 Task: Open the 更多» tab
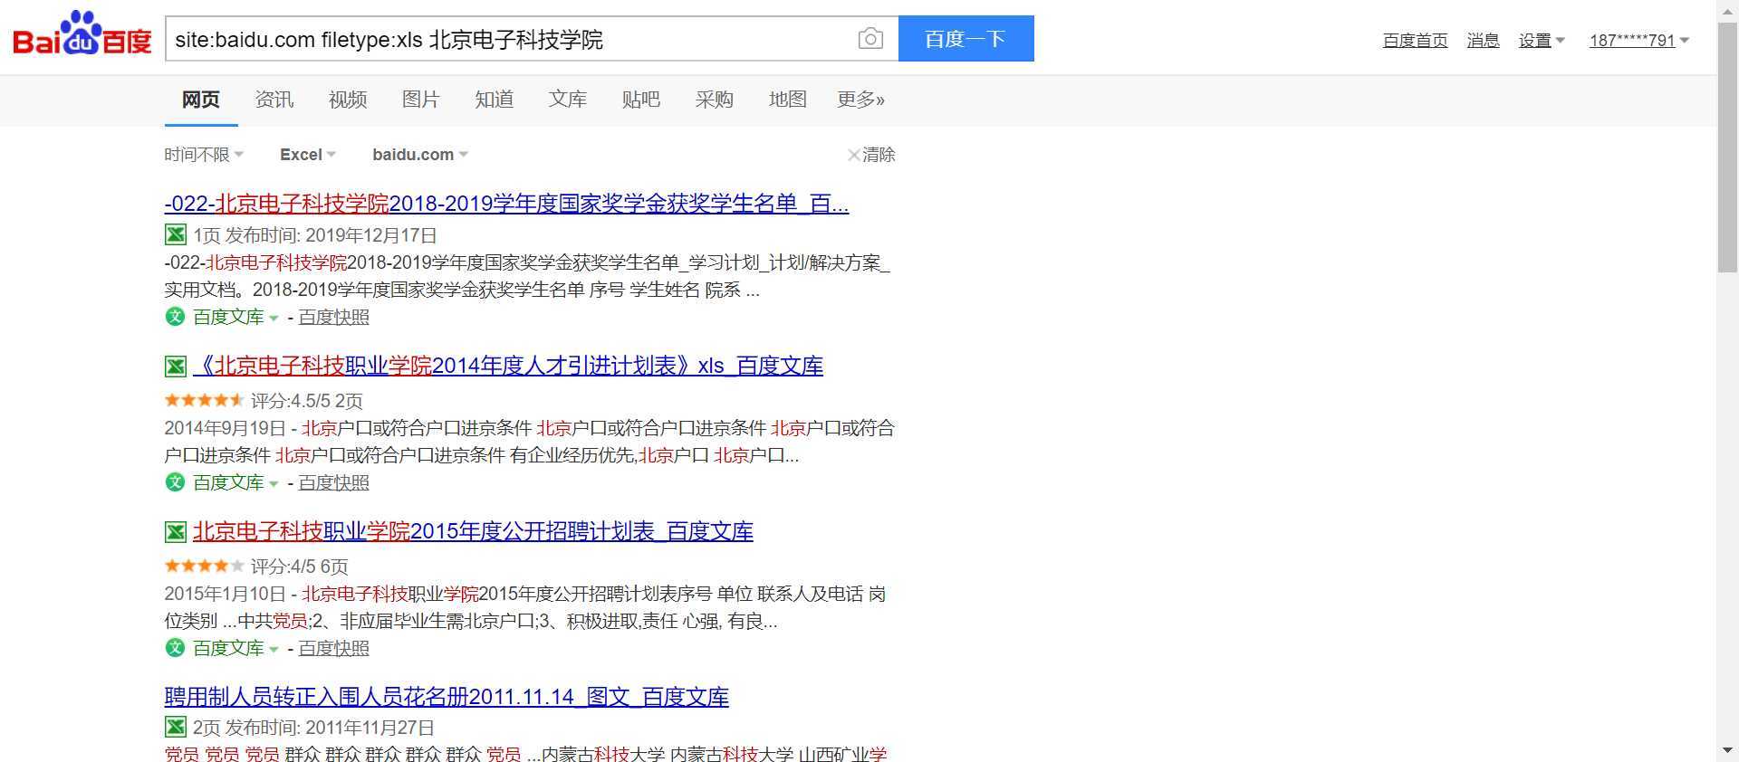pos(861,100)
